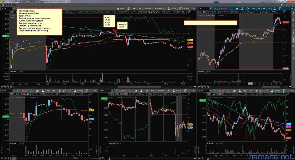This screenshot has height=160, width=295.
Task: Change the 15m timeframe in bottom-middle chart
Action: [153, 91]
